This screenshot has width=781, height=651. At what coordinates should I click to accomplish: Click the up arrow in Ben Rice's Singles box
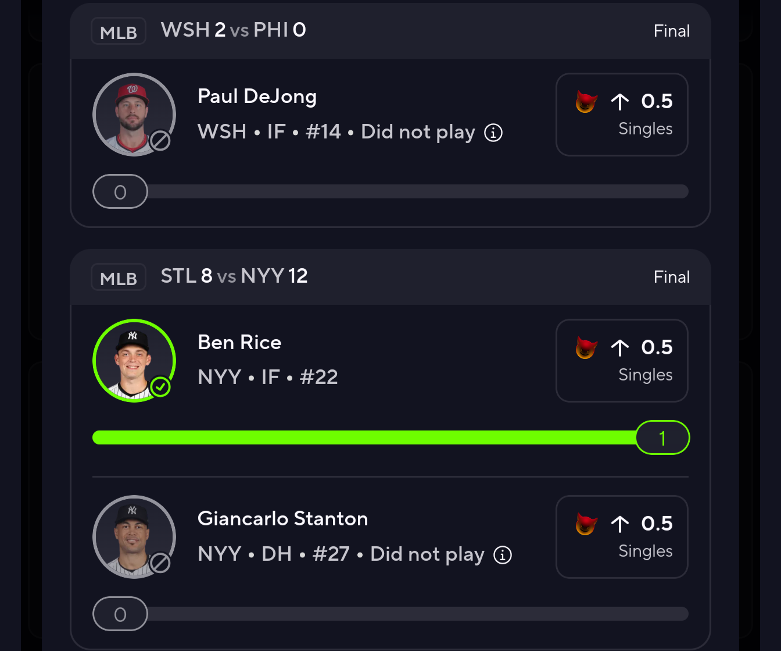pyautogui.click(x=620, y=348)
